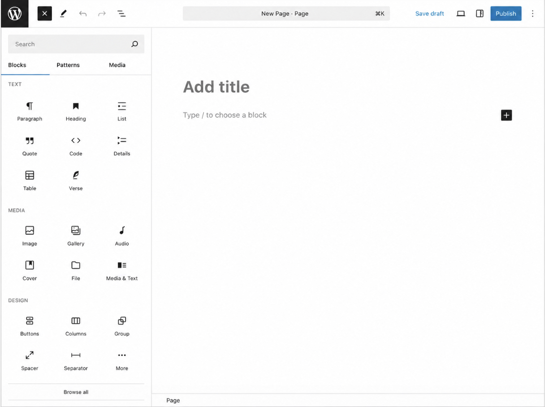Insert a Cover block
The height and width of the screenshot is (407, 545).
pyautogui.click(x=30, y=271)
